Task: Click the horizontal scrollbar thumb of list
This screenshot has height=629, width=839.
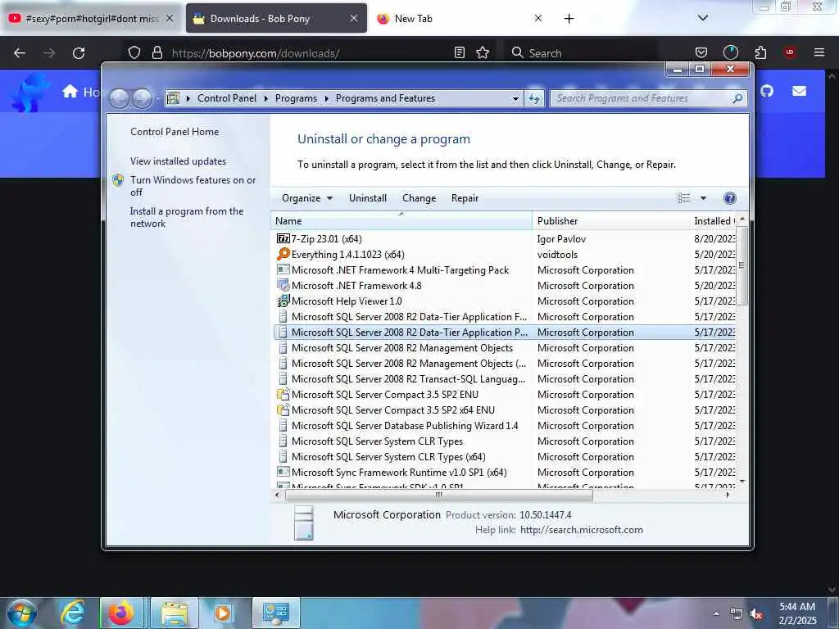Action: point(439,496)
